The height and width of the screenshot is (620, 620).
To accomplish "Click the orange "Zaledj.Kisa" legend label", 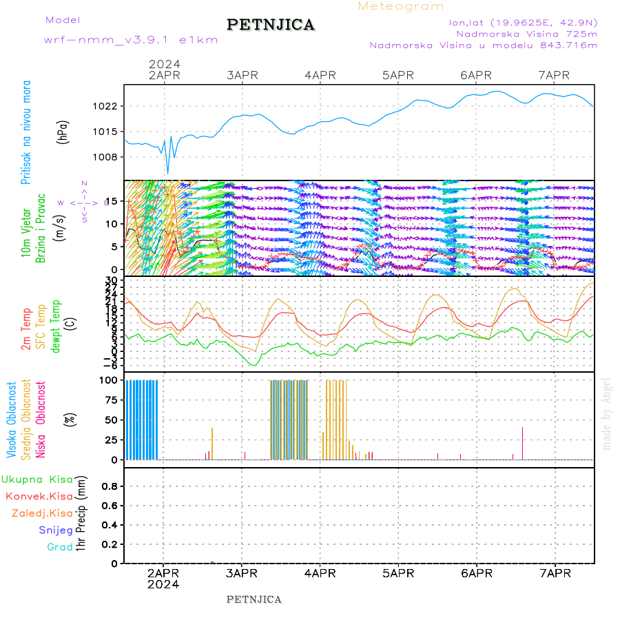I will pyautogui.click(x=42, y=513).
